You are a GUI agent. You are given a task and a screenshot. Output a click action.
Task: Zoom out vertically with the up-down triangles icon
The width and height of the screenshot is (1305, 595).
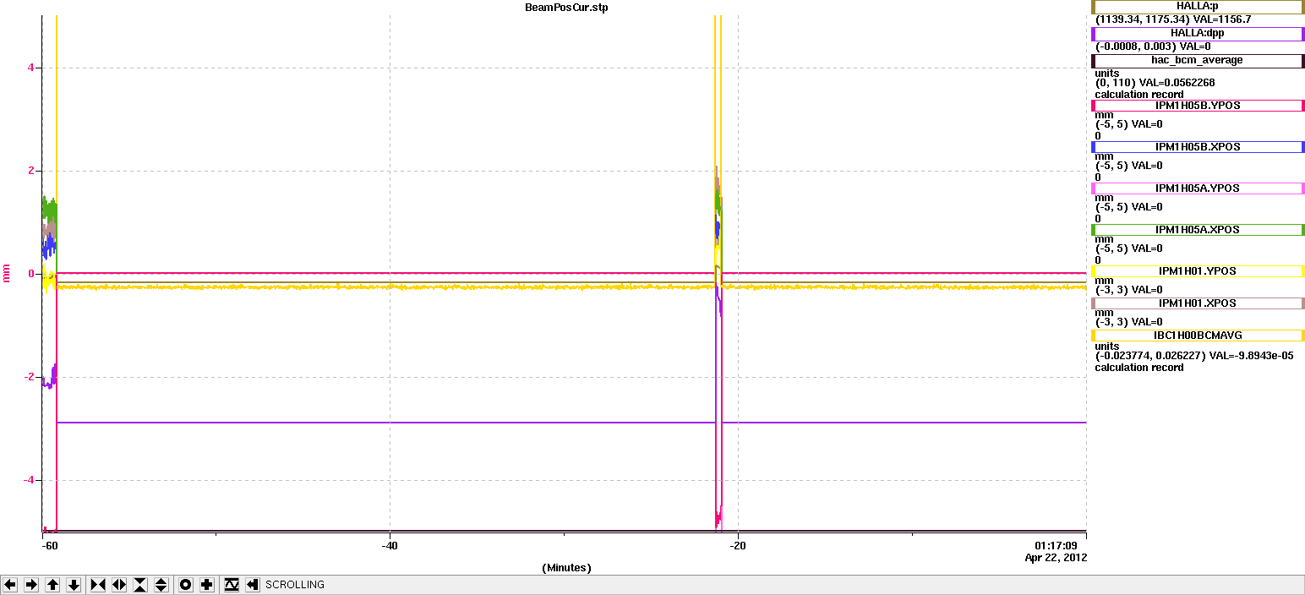161,585
